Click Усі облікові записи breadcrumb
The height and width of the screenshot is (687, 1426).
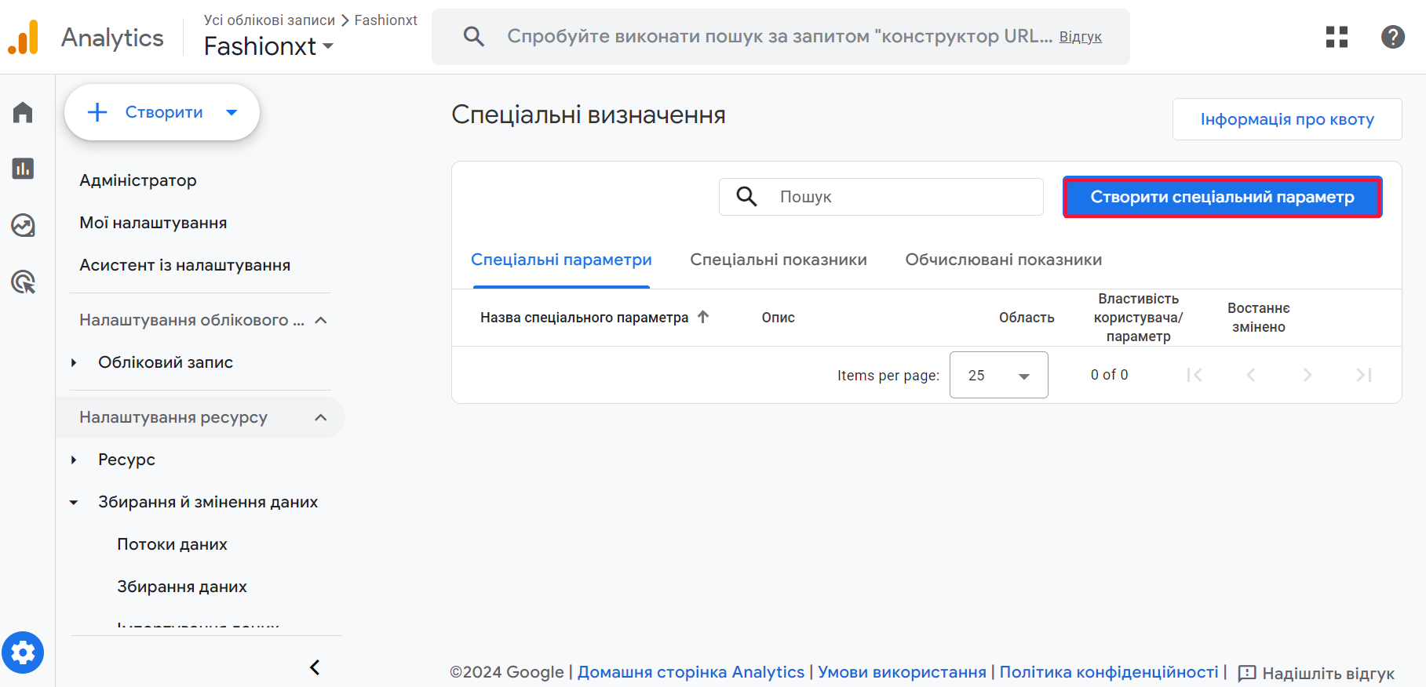tap(269, 20)
